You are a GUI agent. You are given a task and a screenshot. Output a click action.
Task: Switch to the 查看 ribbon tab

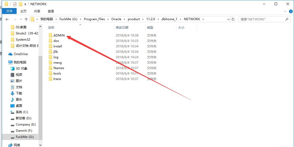(51, 11)
